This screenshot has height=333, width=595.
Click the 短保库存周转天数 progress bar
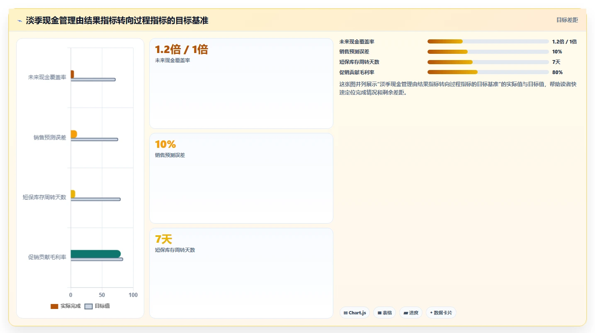488,62
